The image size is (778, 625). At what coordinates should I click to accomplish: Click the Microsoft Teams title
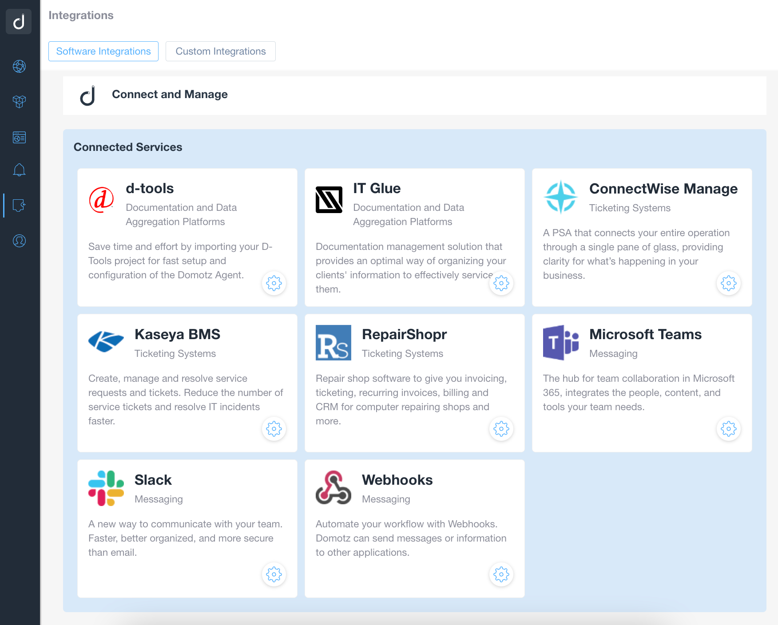click(x=646, y=334)
